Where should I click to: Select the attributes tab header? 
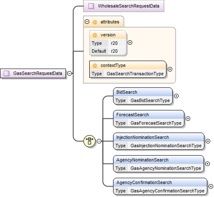pos(103,22)
